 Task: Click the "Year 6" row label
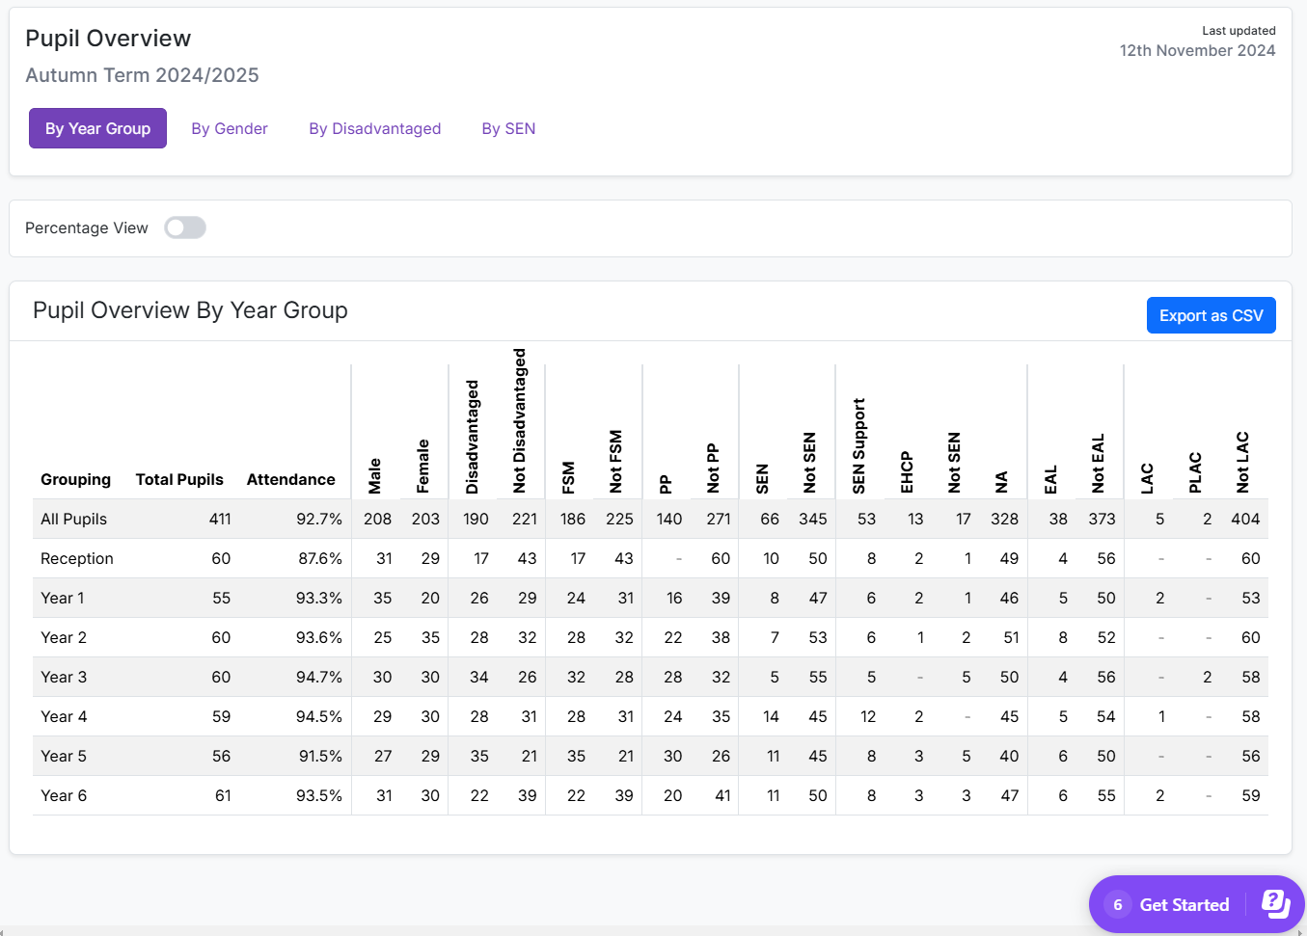[63, 795]
